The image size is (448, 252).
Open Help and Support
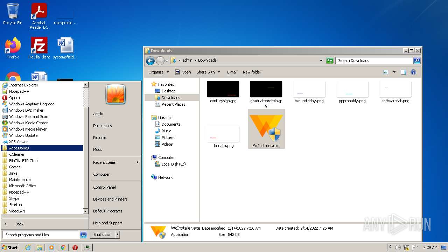(107, 223)
